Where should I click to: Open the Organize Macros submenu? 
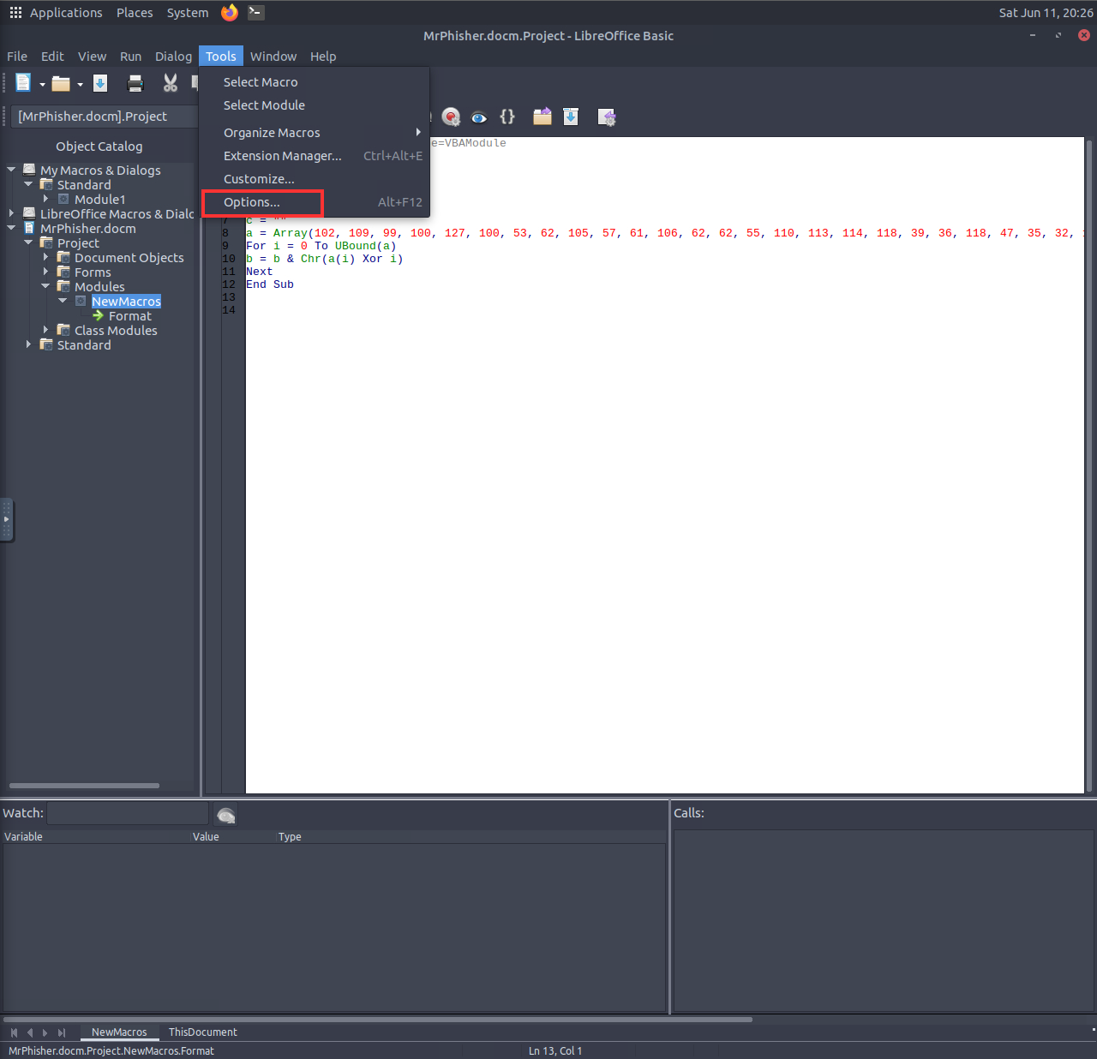pyautogui.click(x=315, y=133)
